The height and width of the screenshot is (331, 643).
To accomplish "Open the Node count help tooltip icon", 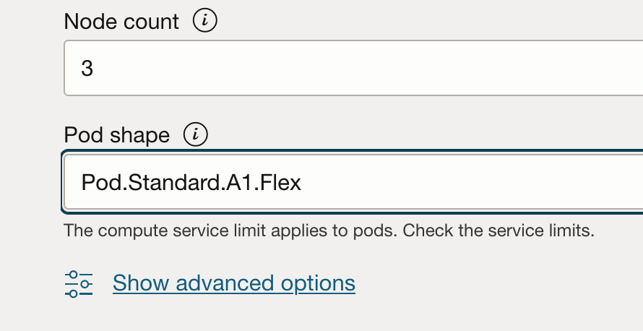I will pyautogui.click(x=205, y=22).
